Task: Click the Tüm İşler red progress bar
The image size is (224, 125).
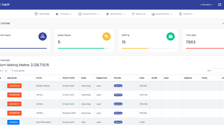Action: point(205,48)
